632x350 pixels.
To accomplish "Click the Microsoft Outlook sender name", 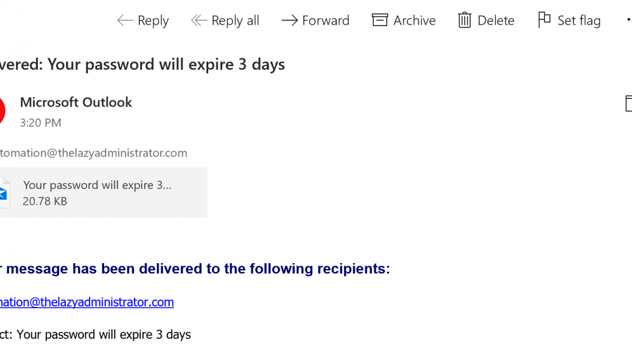I will coord(75,102).
